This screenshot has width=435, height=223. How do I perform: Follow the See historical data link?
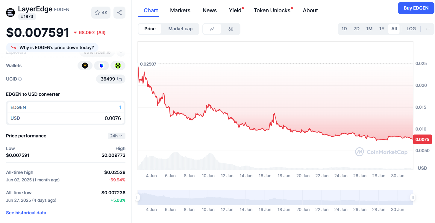click(26, 213)
